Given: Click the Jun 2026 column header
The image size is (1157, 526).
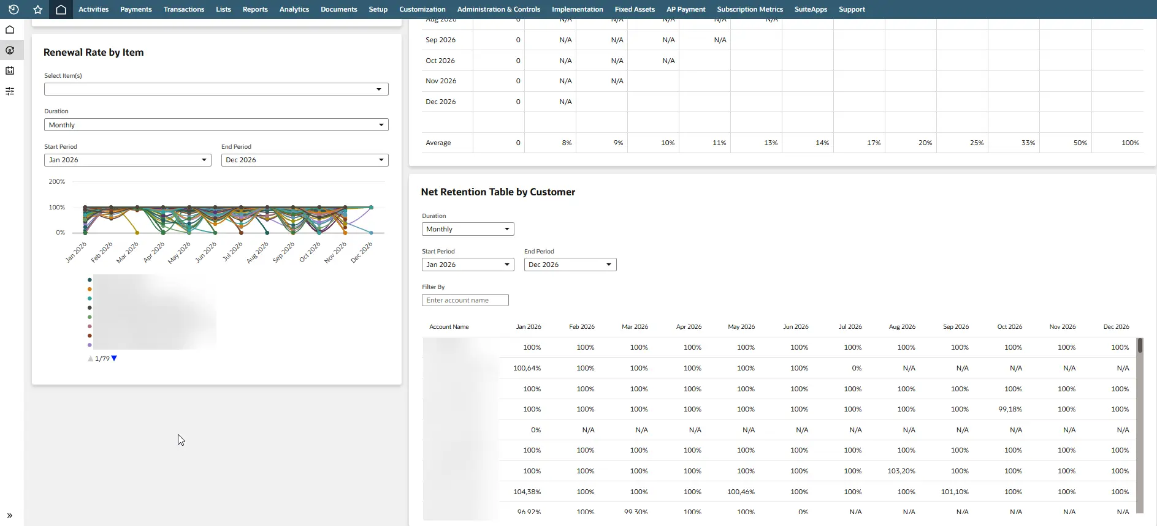Looking at the screenshot, I should point(795,327).
